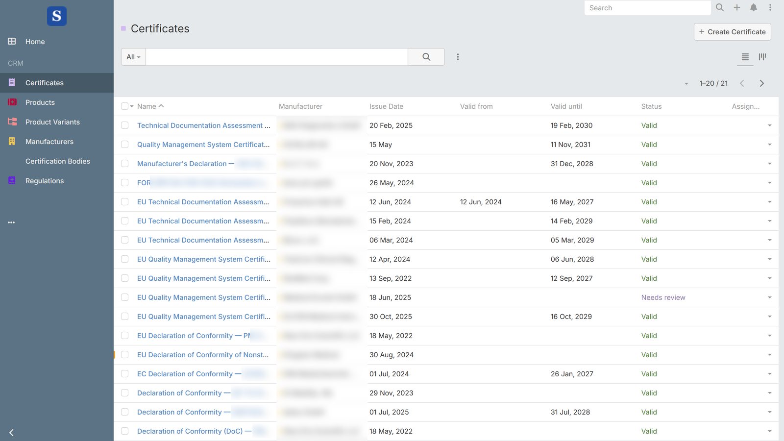Click the global search magnifier icon

coord(720,7)
